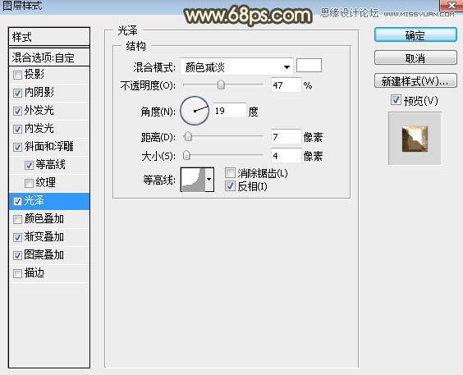The image size is (463, 375).
Task: Click the white blend color swatch
Action: pyautogui.click(x=309, y=65)
